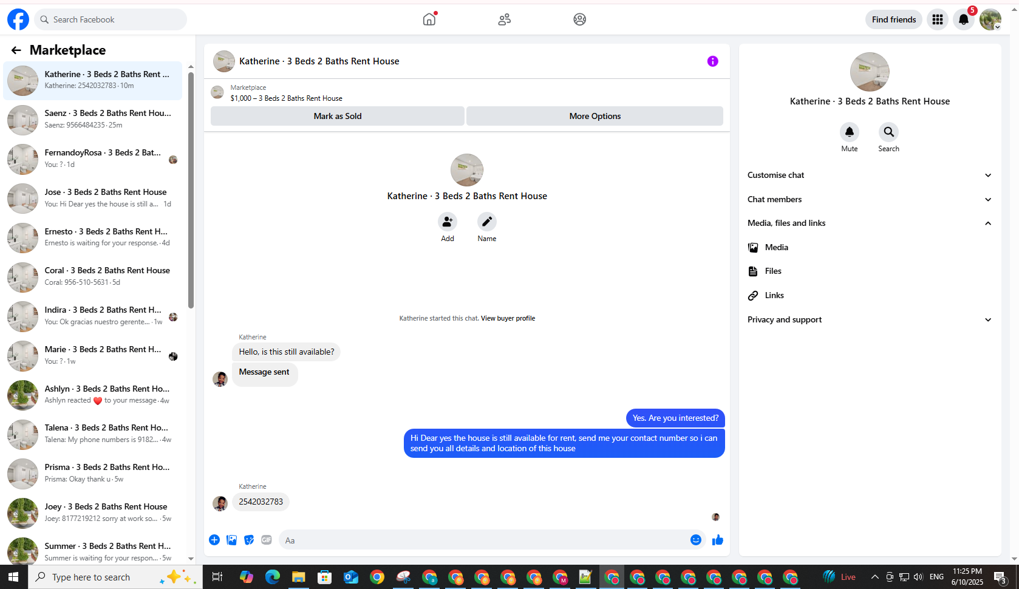The image size is (1019, 589).
Task: Open the Katherine conversation in the list
Action: point(93,80)
